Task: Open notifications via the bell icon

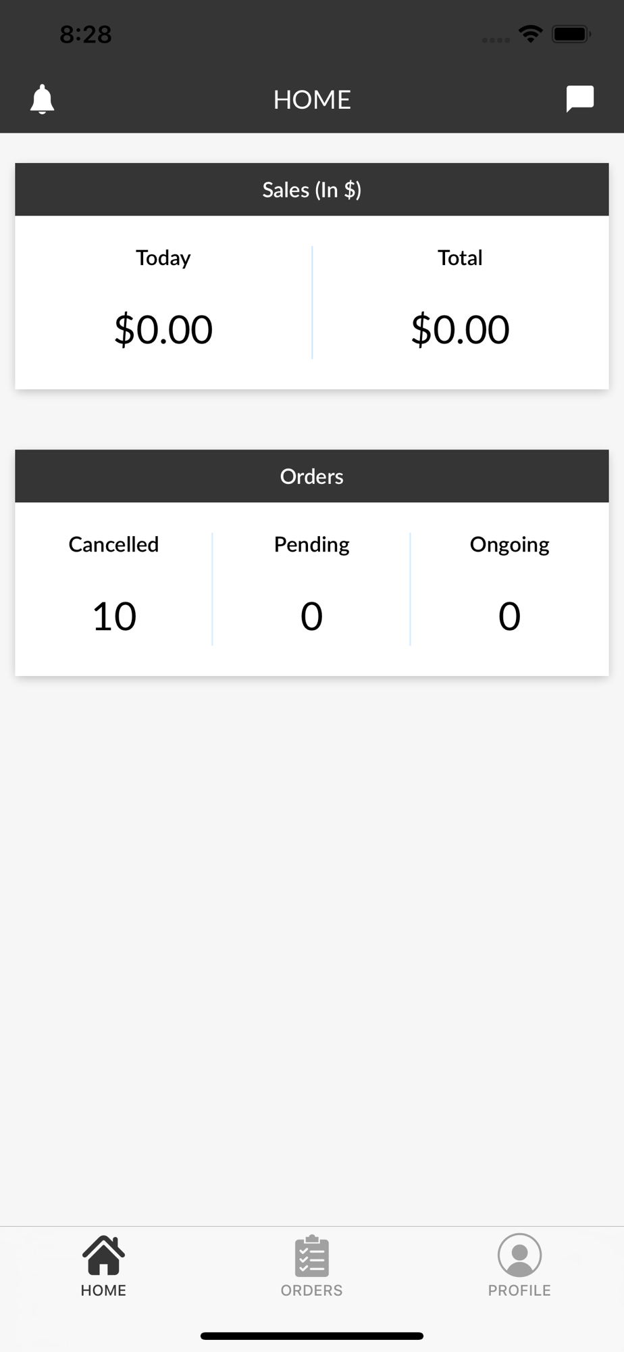Action: [42, 99]
